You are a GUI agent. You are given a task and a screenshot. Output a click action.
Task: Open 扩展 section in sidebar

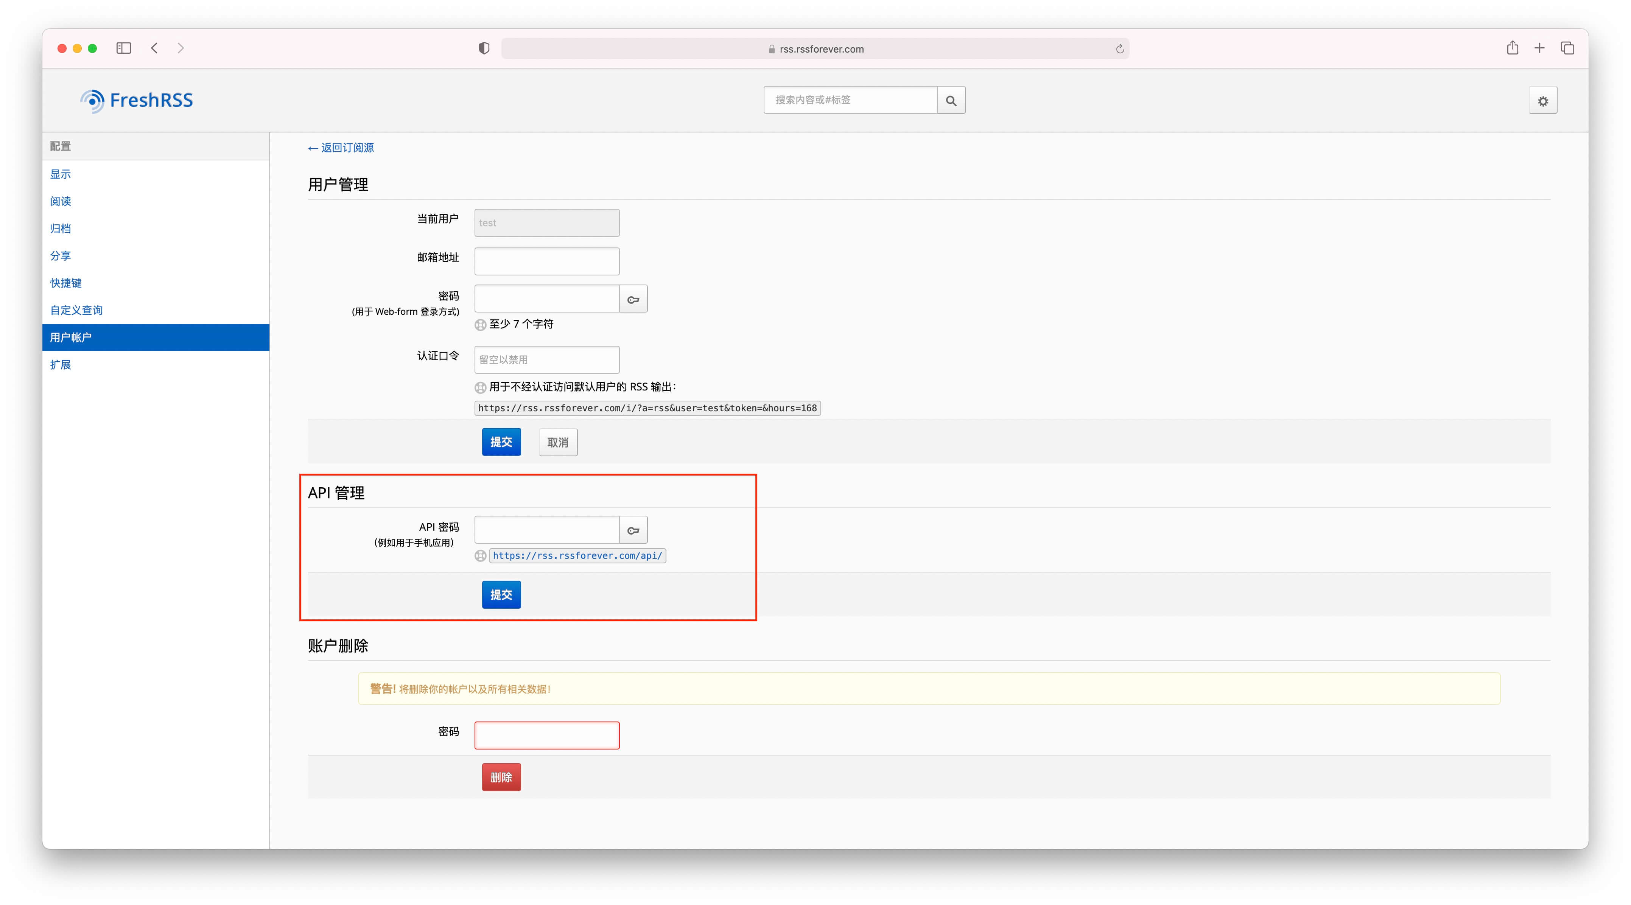click(x=61, y=364)
